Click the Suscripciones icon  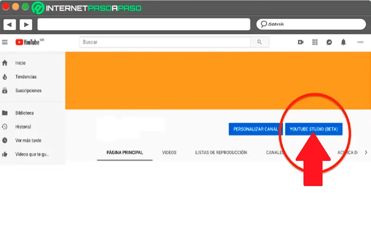tap(5, 91)
